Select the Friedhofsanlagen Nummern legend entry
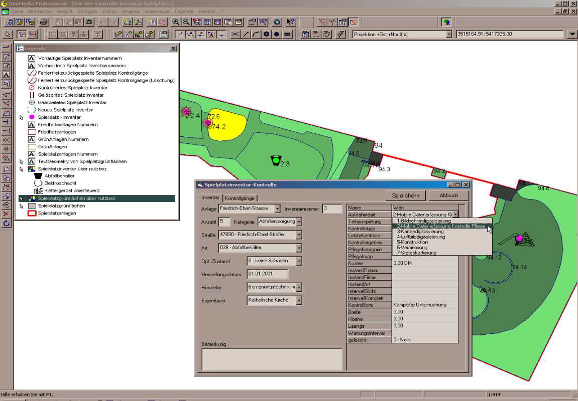 coord(68,125)
